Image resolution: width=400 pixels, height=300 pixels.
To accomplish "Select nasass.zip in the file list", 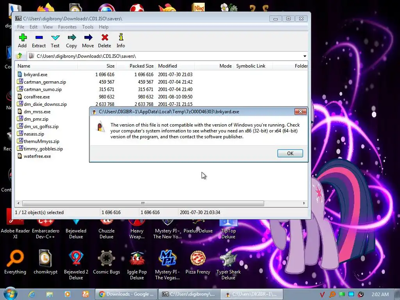I will click(x=34, y=134).
